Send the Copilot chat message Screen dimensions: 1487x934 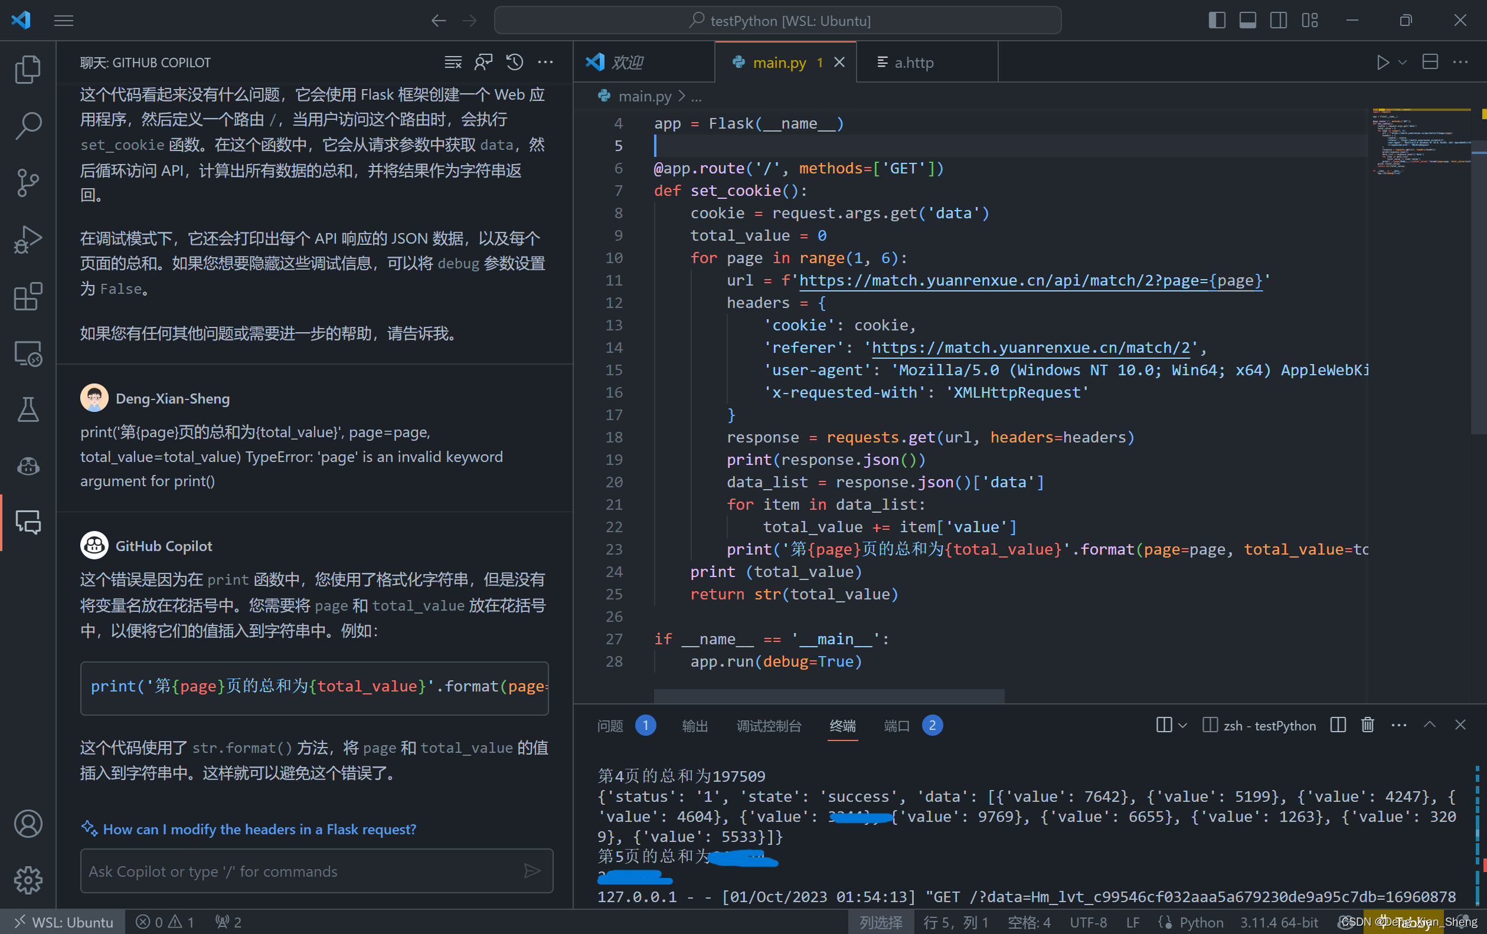coord(532,871)
